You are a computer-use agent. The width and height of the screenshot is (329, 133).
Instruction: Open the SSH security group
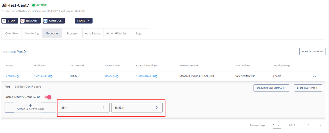pyautogui.click(x=83, y=107)
